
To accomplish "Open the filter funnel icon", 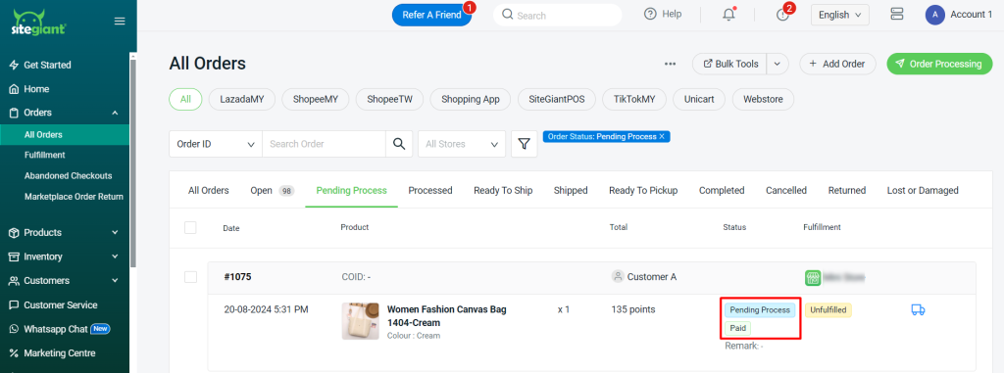I will tap(524, 144).
